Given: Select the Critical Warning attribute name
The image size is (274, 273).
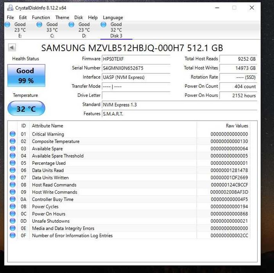Looking at the screenshot, I should [48, 134].
